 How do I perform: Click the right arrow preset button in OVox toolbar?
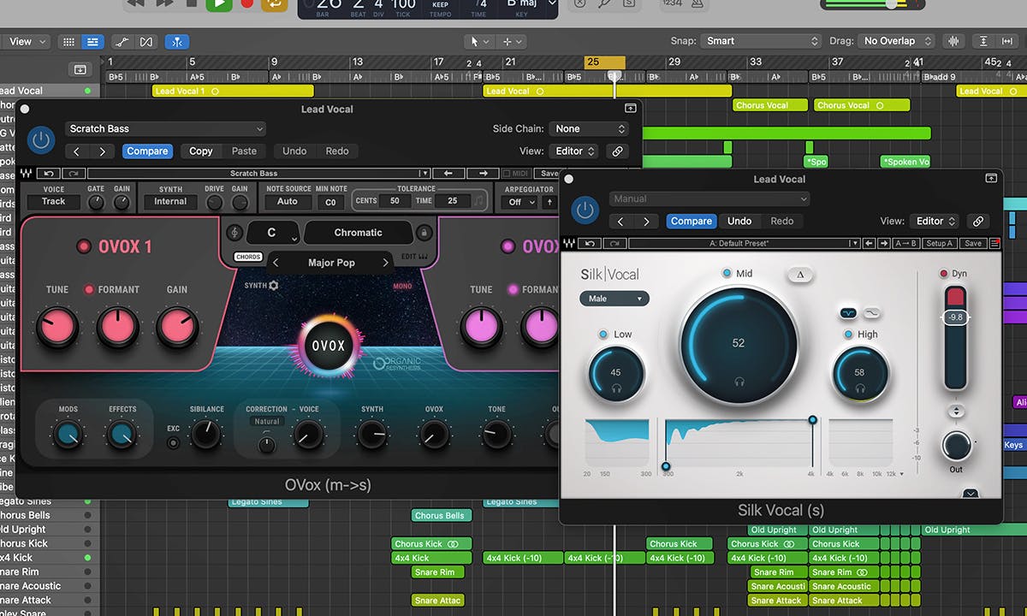pos(484,174)
